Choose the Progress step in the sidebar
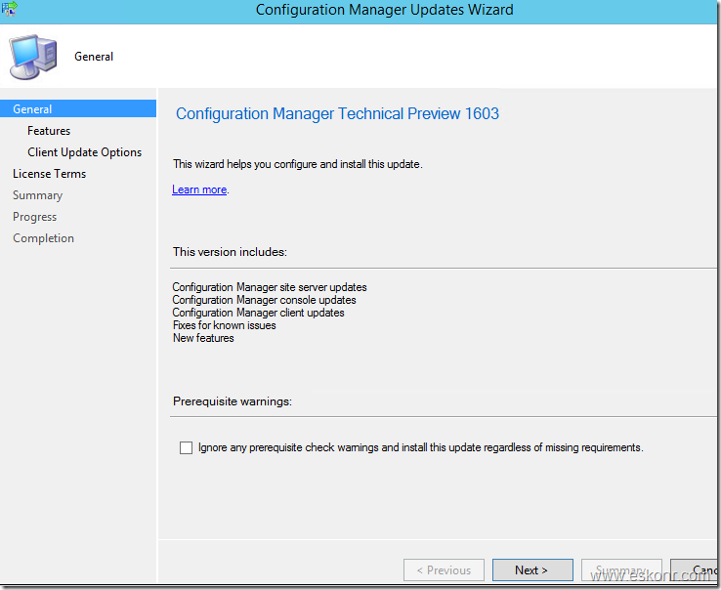The image size is (721, 590). tap(34, 217)
